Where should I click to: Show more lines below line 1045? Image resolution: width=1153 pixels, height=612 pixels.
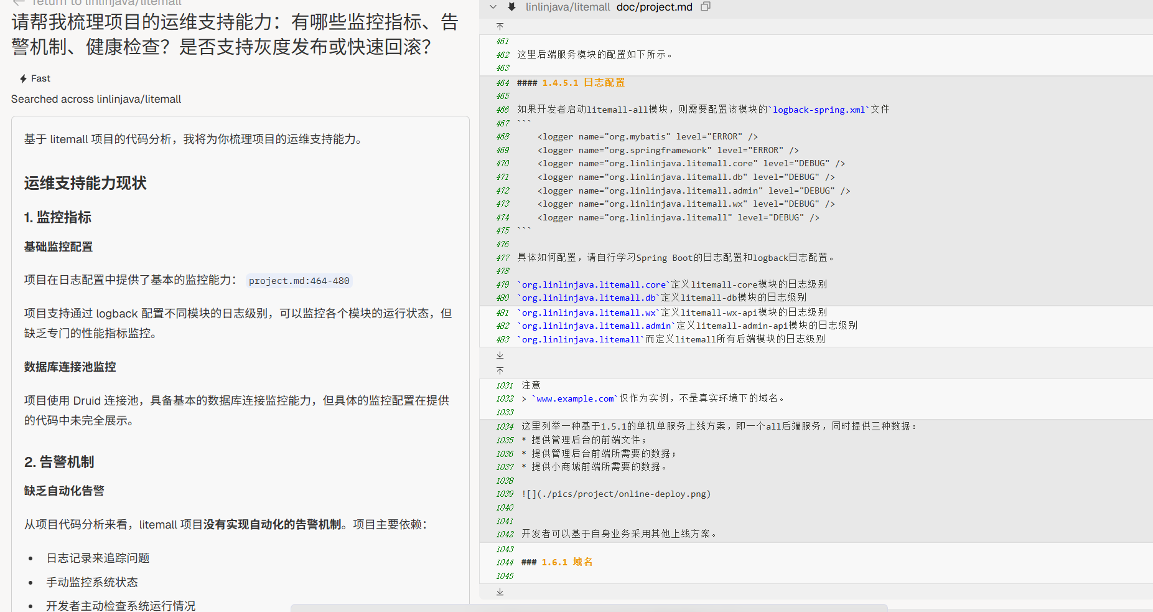click(500, 591)
